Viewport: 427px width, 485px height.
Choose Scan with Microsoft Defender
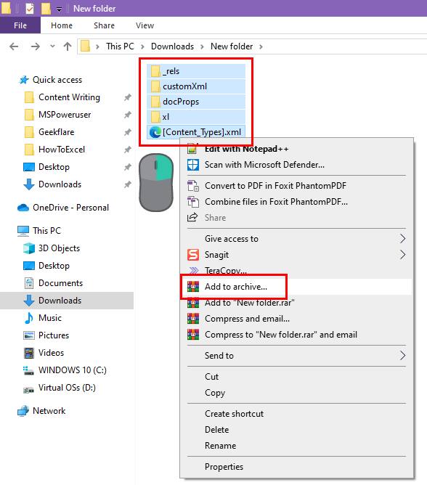tap(264, 165)
